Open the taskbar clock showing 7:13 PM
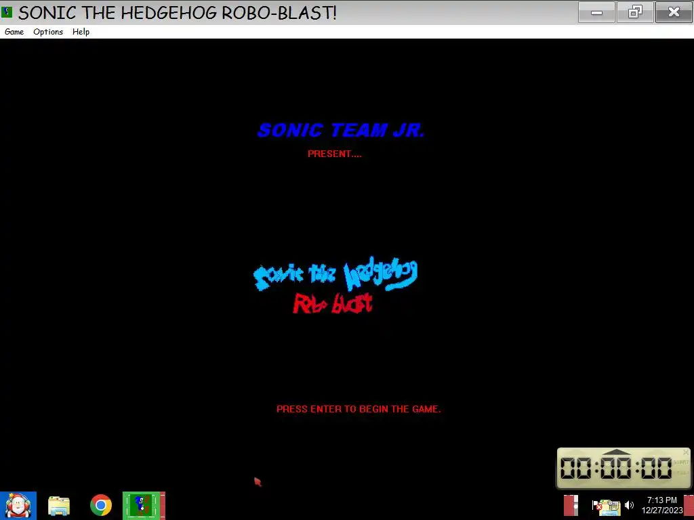 coord(661,505)
